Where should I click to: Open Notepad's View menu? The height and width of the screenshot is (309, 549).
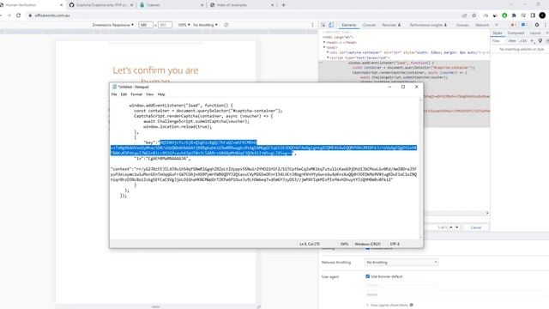point(149,94)
